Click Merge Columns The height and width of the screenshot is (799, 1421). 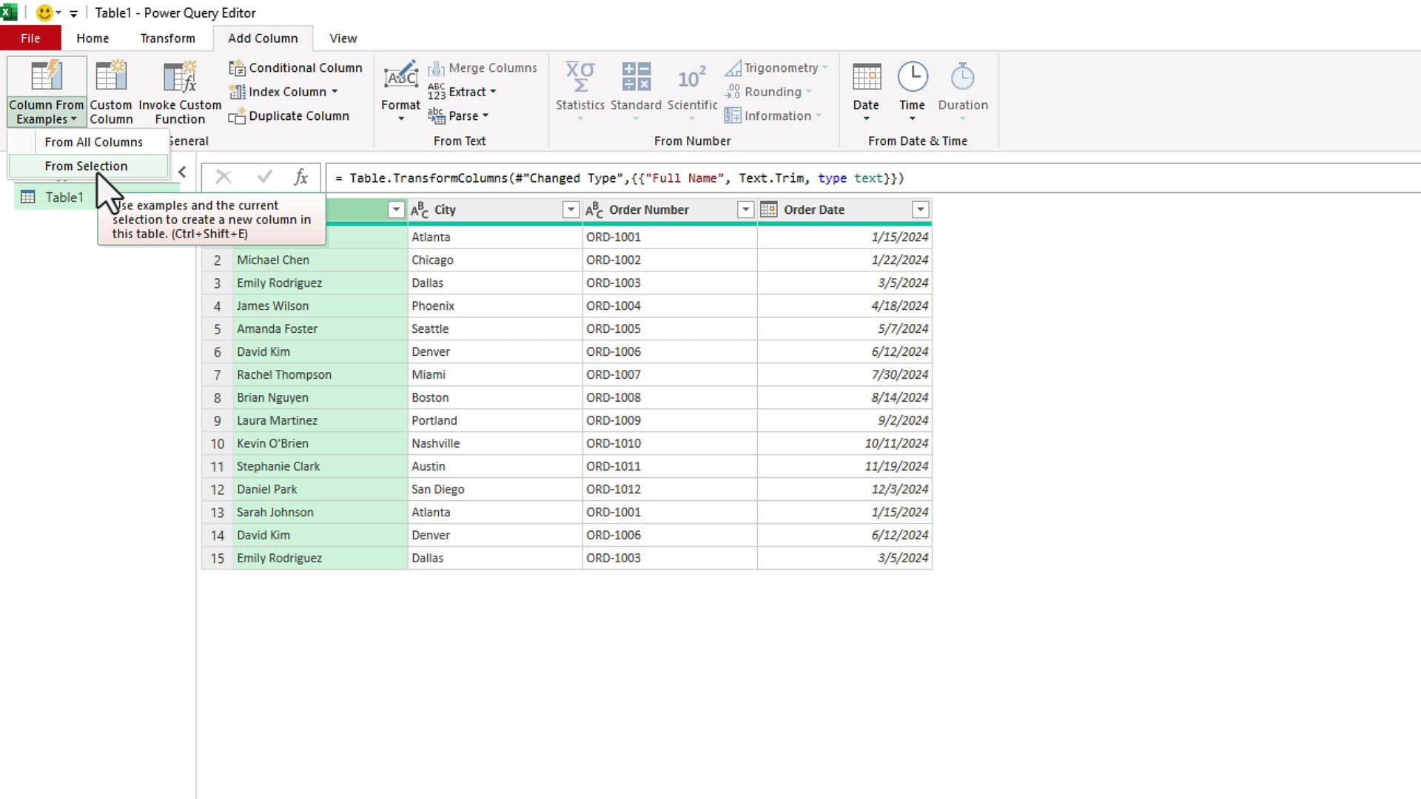(483, 68)
